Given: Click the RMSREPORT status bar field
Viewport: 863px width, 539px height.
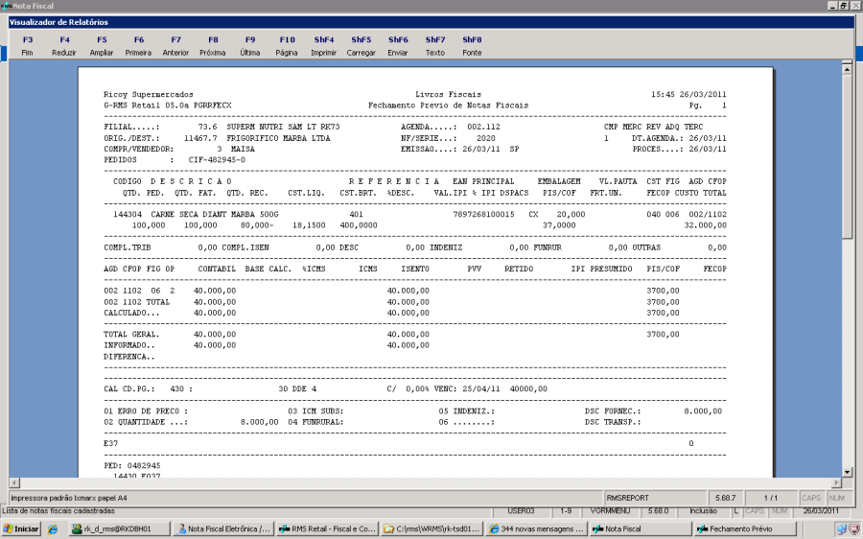Looking at the screenshot, I should coord(655,498).
